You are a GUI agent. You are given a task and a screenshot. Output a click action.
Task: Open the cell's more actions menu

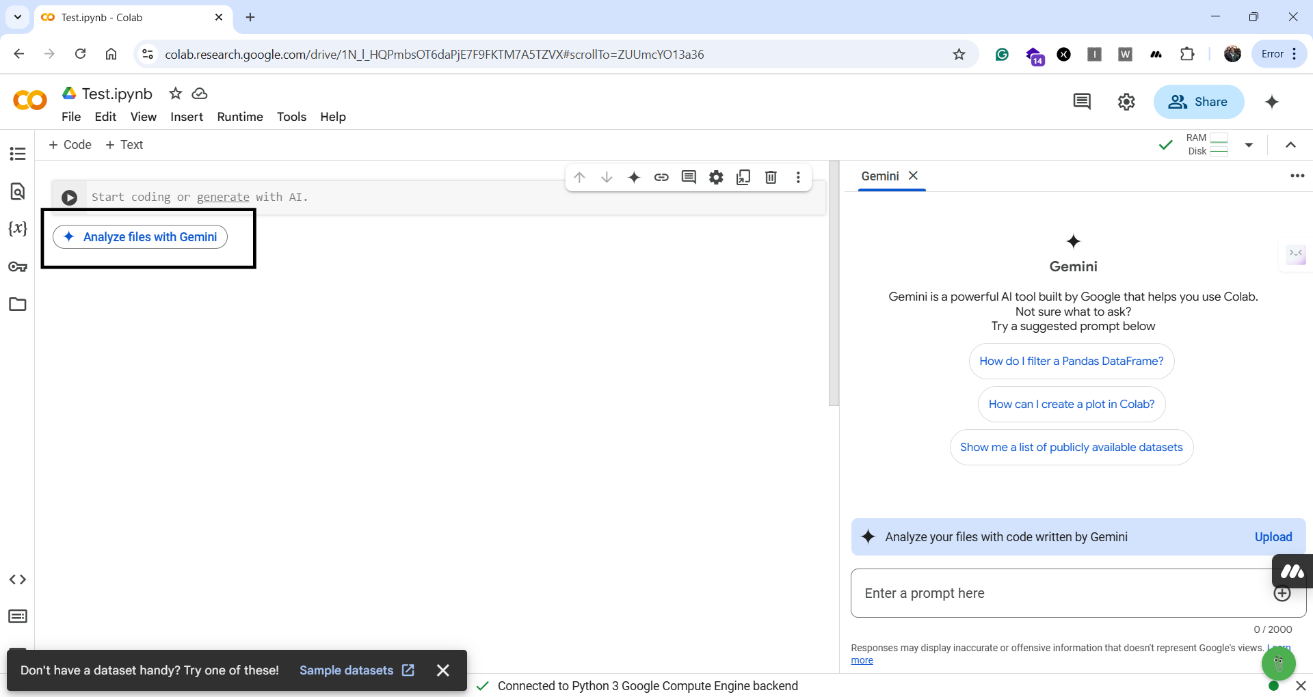[x=798, y=177]
